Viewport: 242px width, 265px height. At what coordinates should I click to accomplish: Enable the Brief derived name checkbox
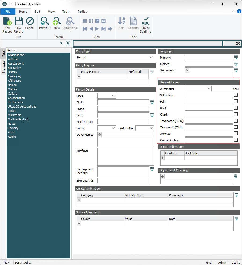point(236,108)
